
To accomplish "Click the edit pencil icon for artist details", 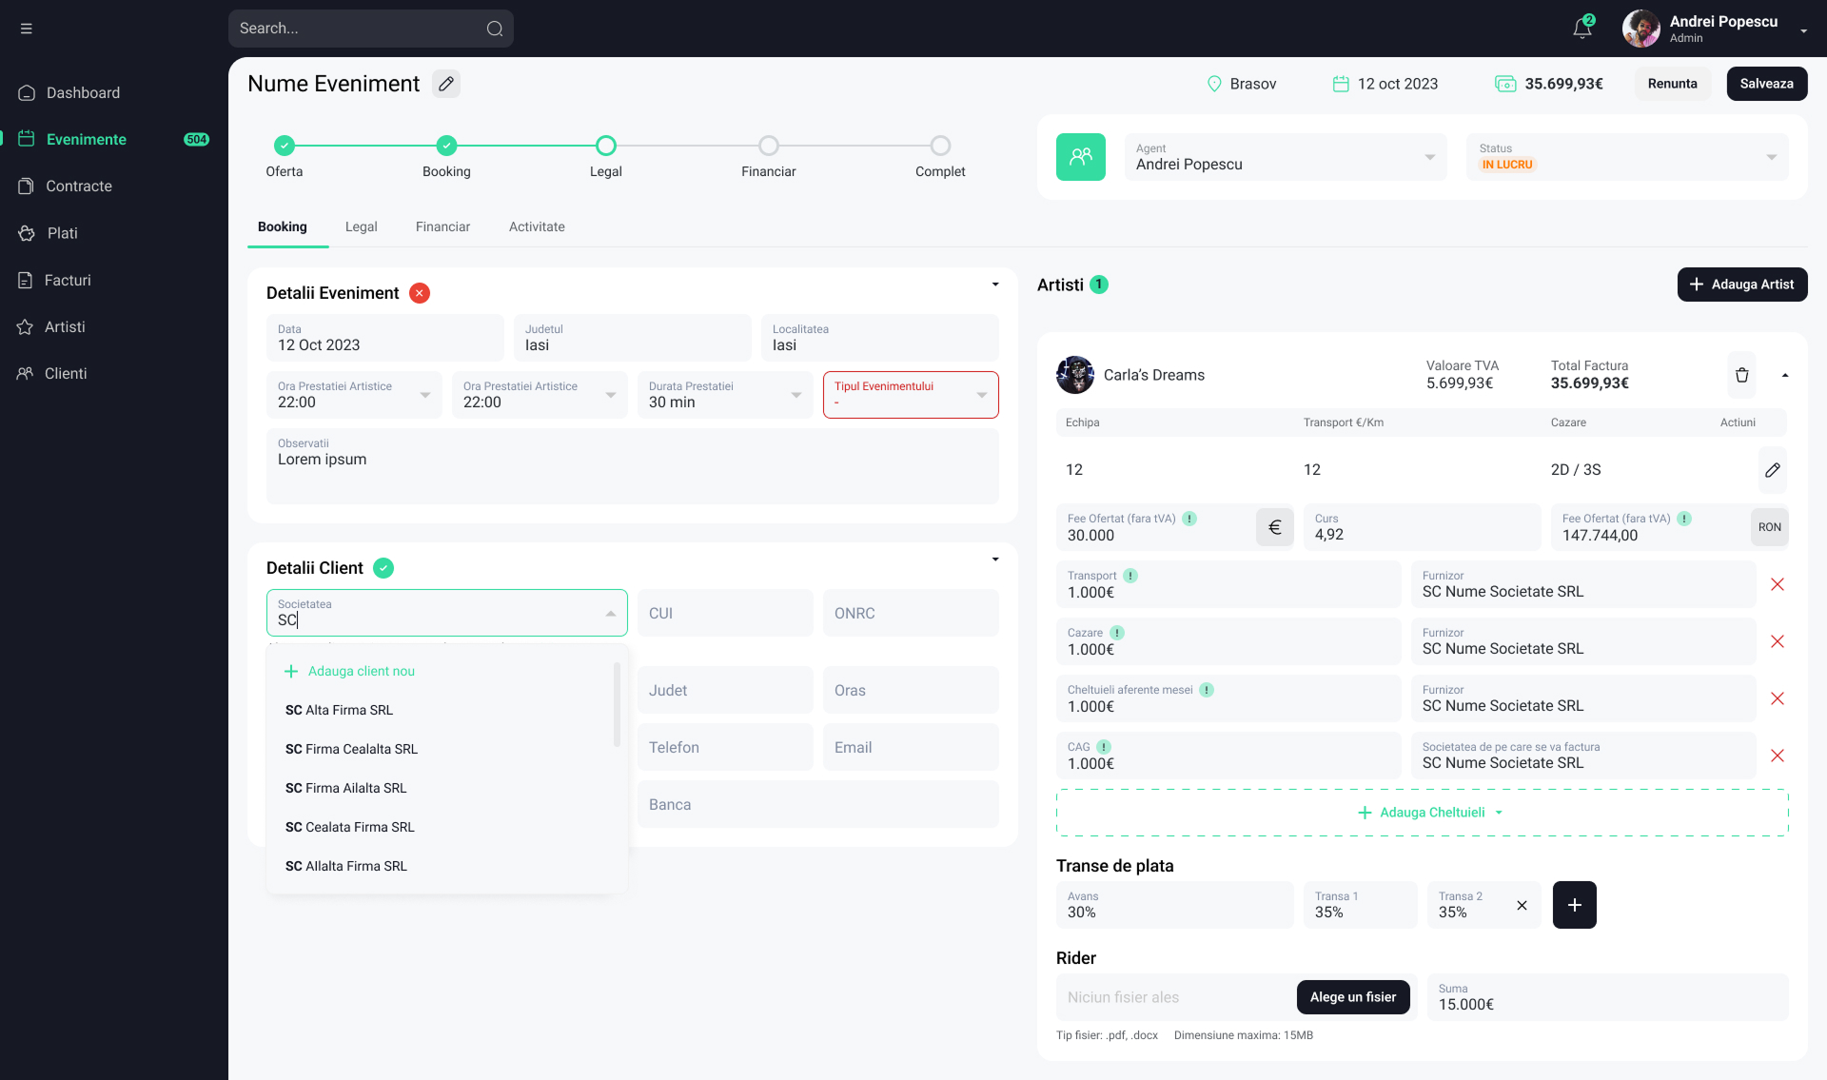I will point(1773,469).
